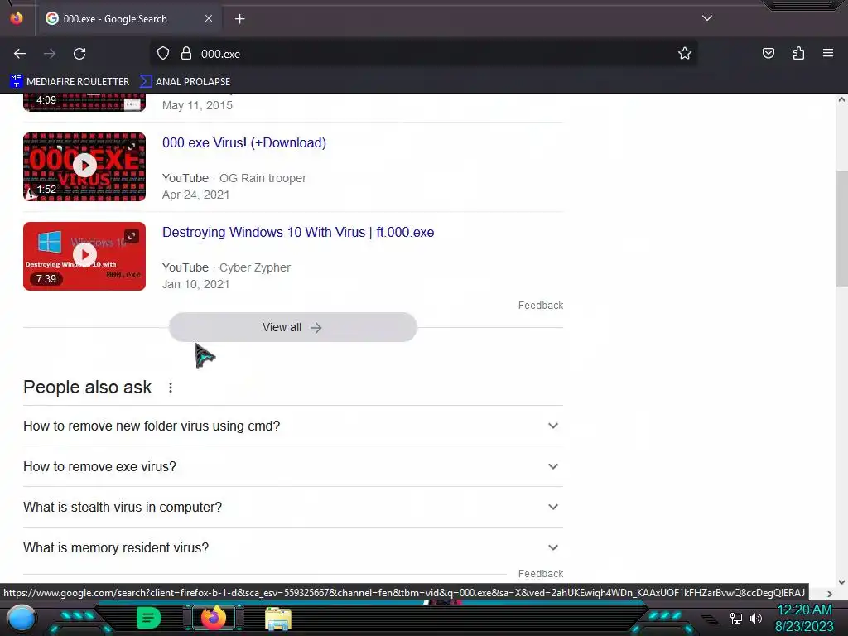Click the site security padlock icon
The width and height of the screenshot is (848, 636).
click(x=186, y=54)
